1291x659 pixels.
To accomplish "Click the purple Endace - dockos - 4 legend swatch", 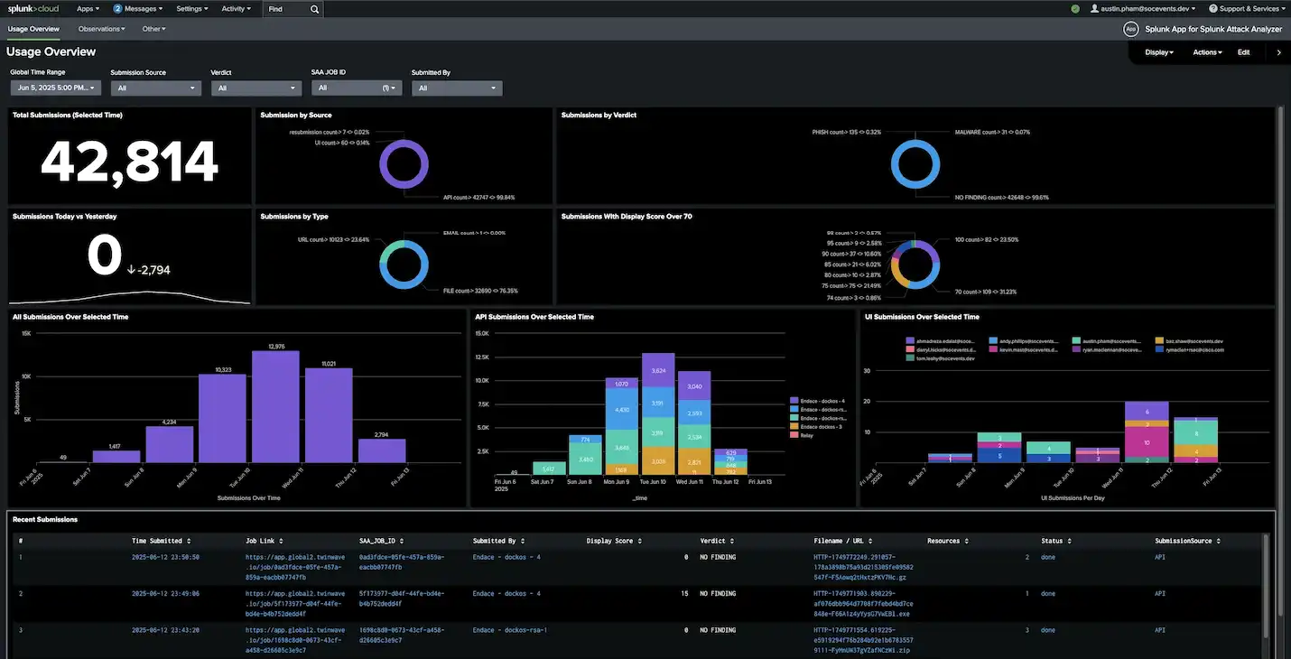I will (x=793, y=400).
